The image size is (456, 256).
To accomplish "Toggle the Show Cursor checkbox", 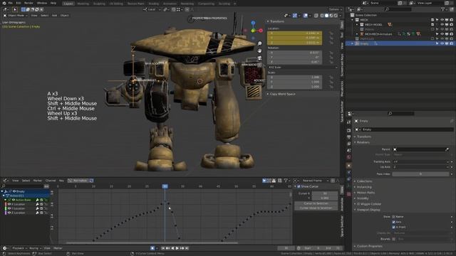I will (x=299, y=186).
